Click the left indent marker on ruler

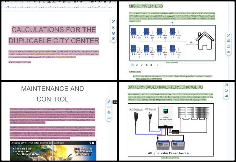pyautogui.click(x=8, y=6)
